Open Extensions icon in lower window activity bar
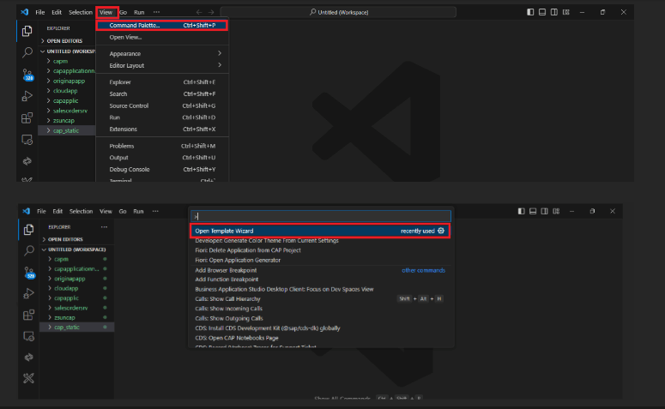Viewport: 665px width, 409px height. pos(29,315)
